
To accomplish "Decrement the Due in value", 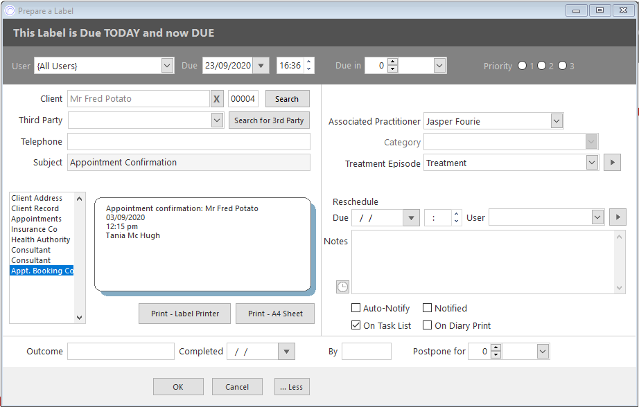I will pos(392,69).
